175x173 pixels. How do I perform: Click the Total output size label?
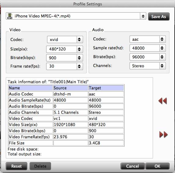[24, 154]
